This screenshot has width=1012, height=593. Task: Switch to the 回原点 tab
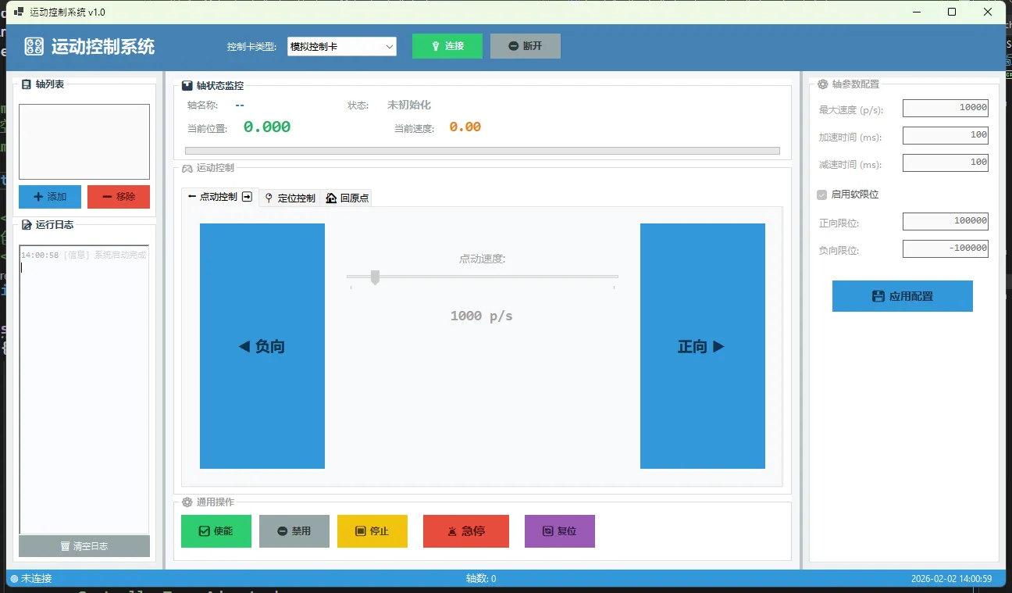tap(346, 198)
